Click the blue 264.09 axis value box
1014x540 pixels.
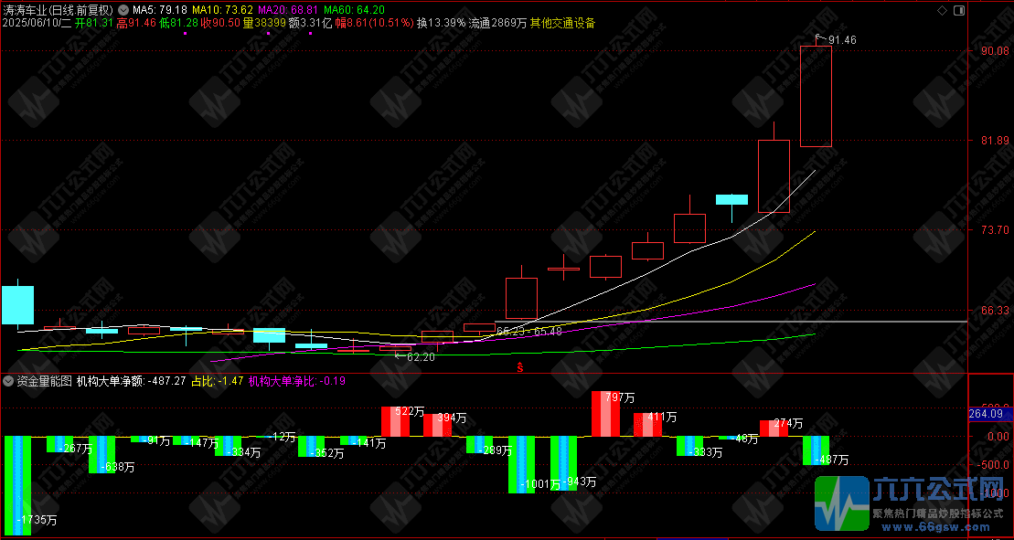pos(990,414)
